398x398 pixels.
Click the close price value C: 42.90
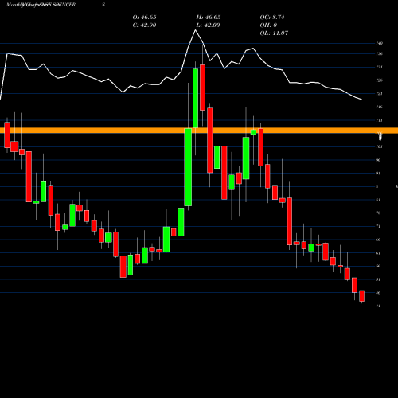[x=144, y=25]
